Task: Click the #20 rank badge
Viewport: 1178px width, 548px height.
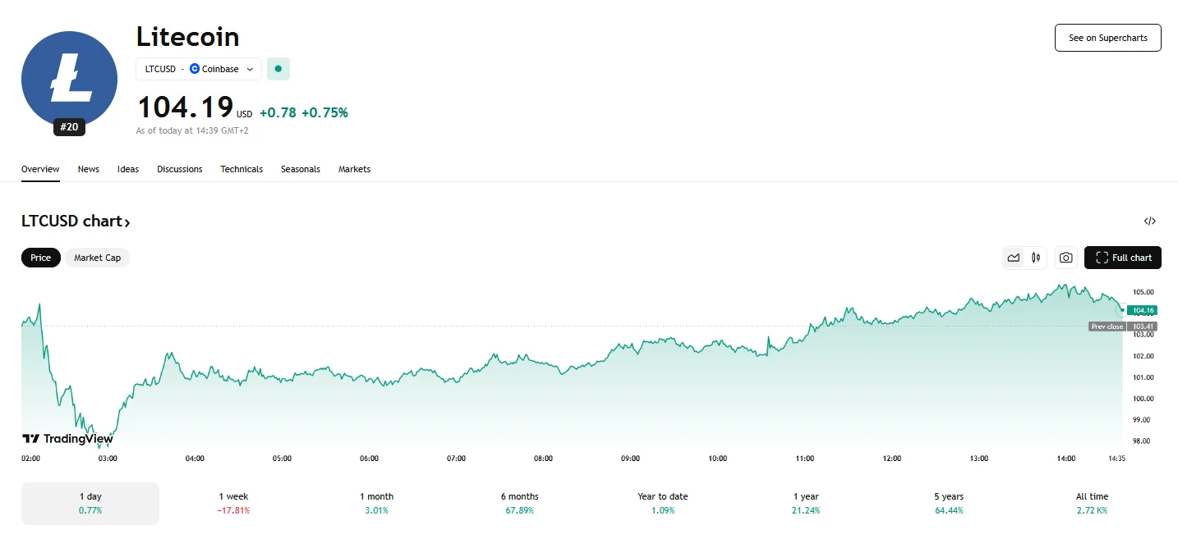Action: pyautogui.click(x=69, y=127)
